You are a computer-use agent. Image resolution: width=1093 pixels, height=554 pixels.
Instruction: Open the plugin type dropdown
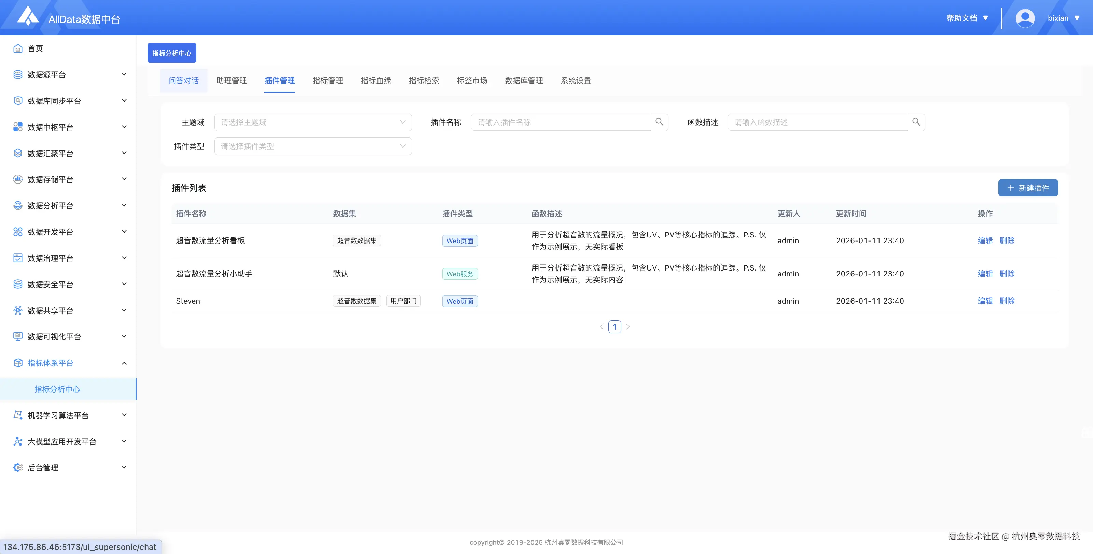click(313, 146)
